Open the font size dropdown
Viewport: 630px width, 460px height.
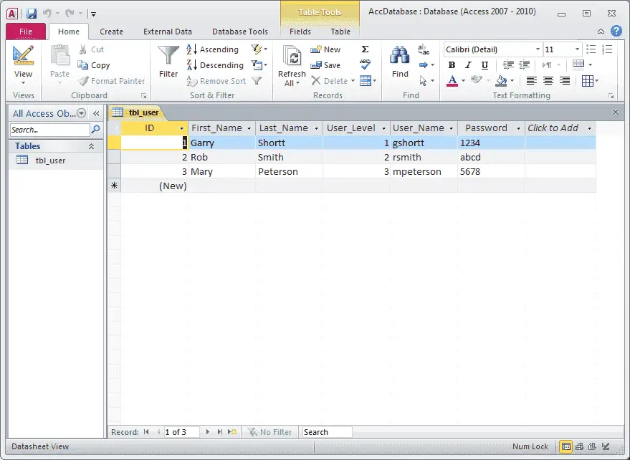pyautogui.click(x=578, y=49)
